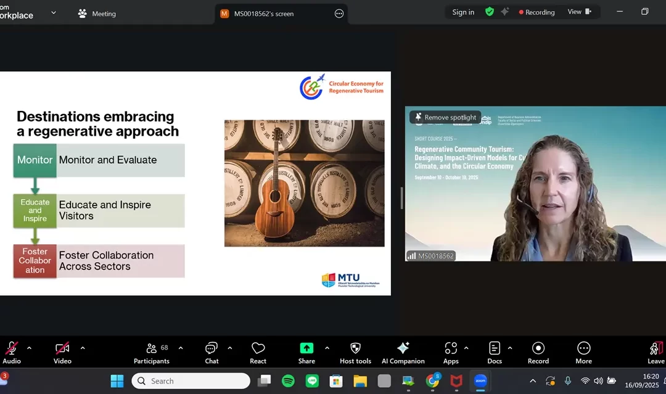
Task: Click Remove spotlight on the speaker video
Action: [445, 117]
